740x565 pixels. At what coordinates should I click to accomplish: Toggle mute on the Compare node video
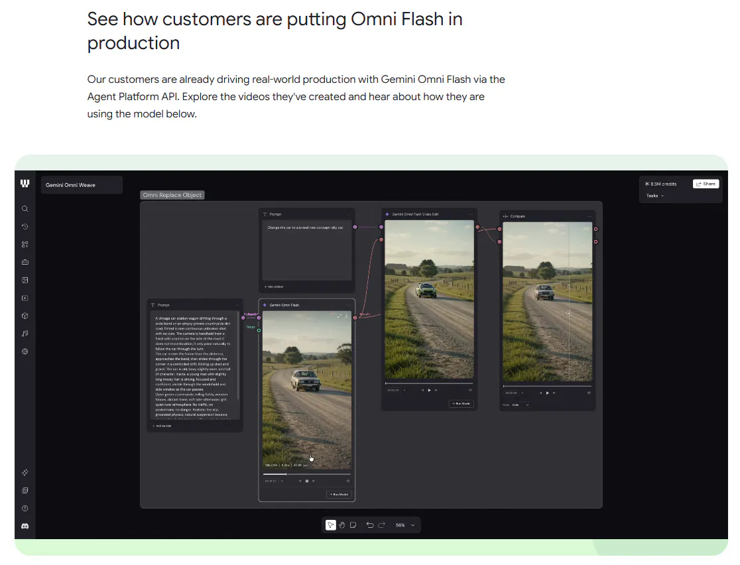pos(589,393)
